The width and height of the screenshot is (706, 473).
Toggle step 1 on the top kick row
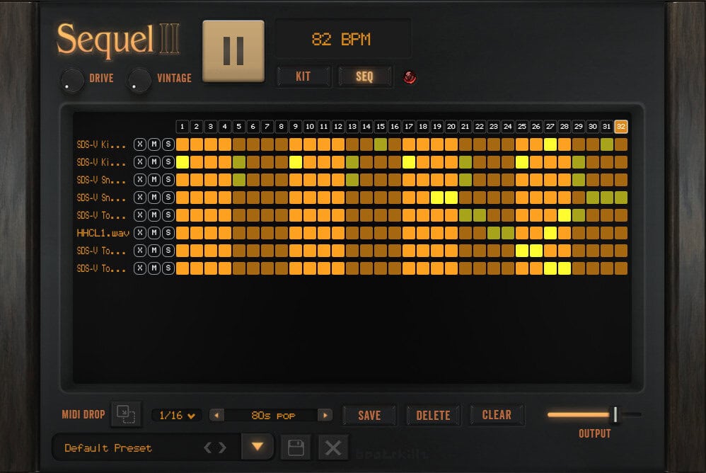click(x=183, y=144)
